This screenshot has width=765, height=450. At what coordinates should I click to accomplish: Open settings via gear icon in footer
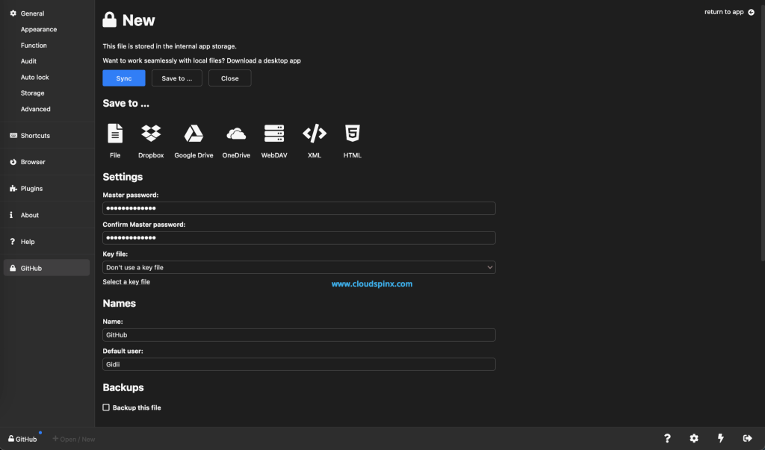pyautogui.click(x=693, y=438)
